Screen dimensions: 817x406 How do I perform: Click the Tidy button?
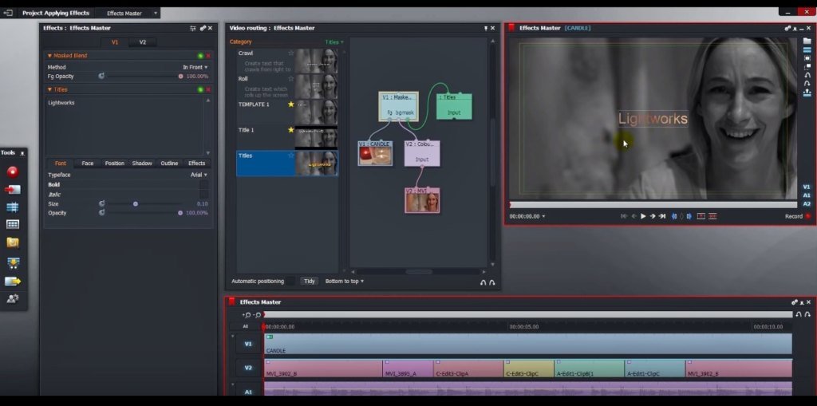[310, 281]
